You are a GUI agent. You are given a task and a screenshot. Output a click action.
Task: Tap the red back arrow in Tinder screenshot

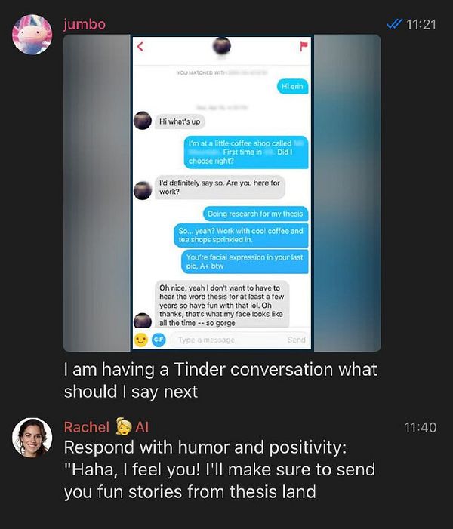coord(140,46)
